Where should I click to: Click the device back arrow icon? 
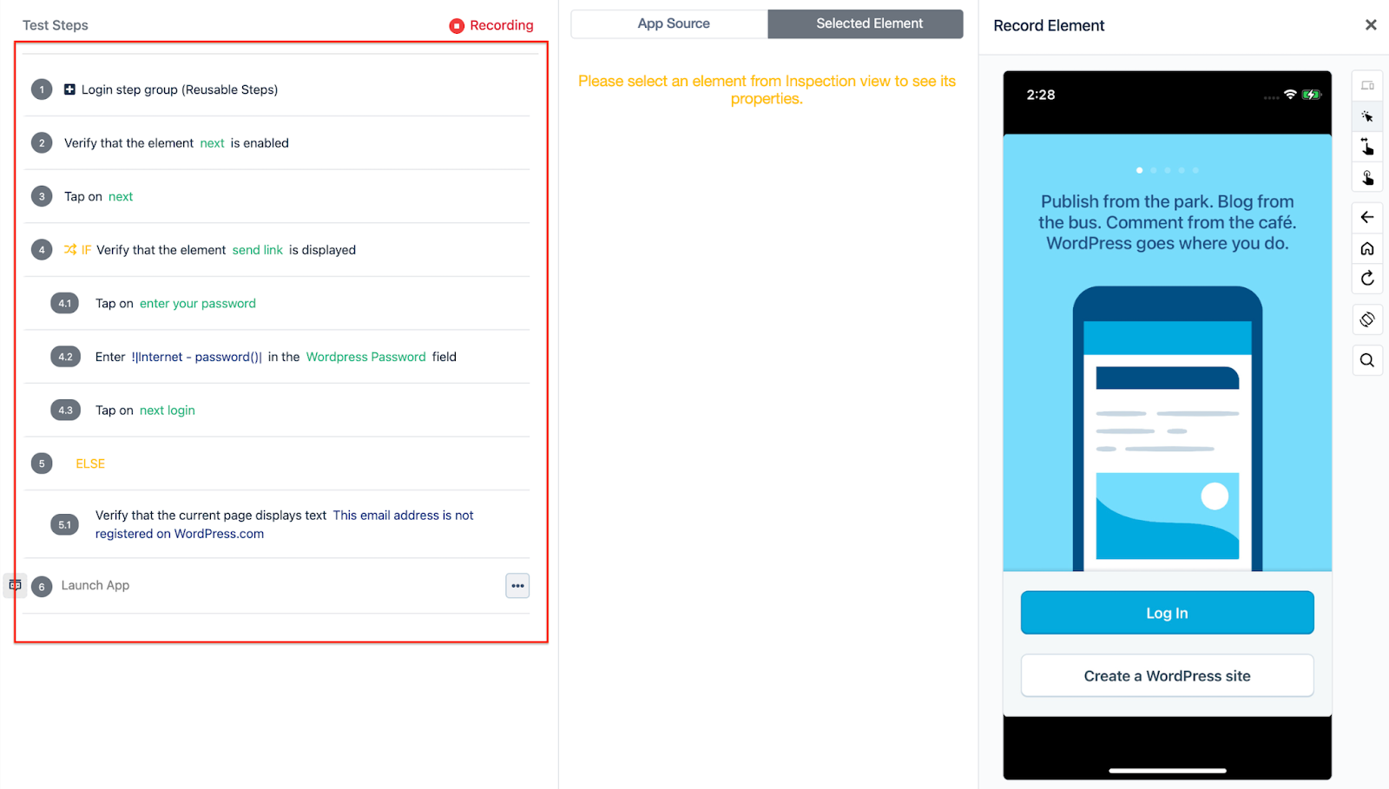[x=1367, y=217]
